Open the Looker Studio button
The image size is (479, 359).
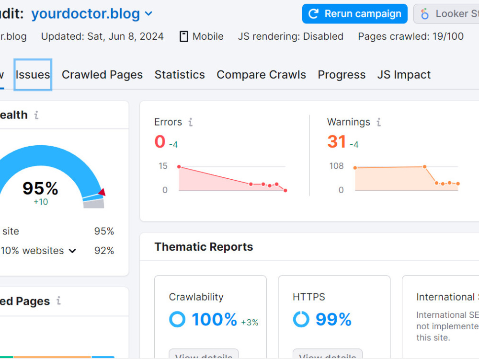pos(446,14)
